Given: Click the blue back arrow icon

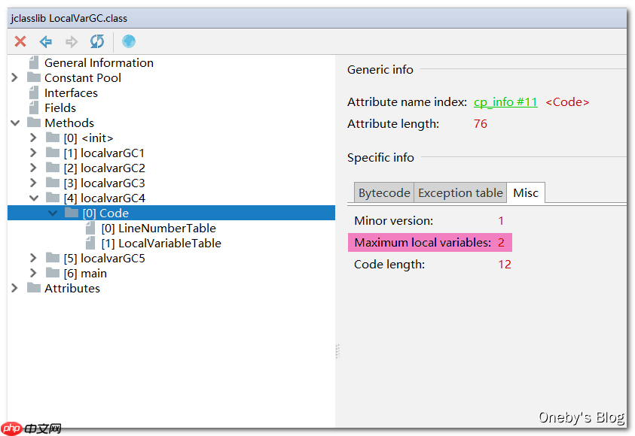Looking at the screenshot, I should tap(46, 41).
